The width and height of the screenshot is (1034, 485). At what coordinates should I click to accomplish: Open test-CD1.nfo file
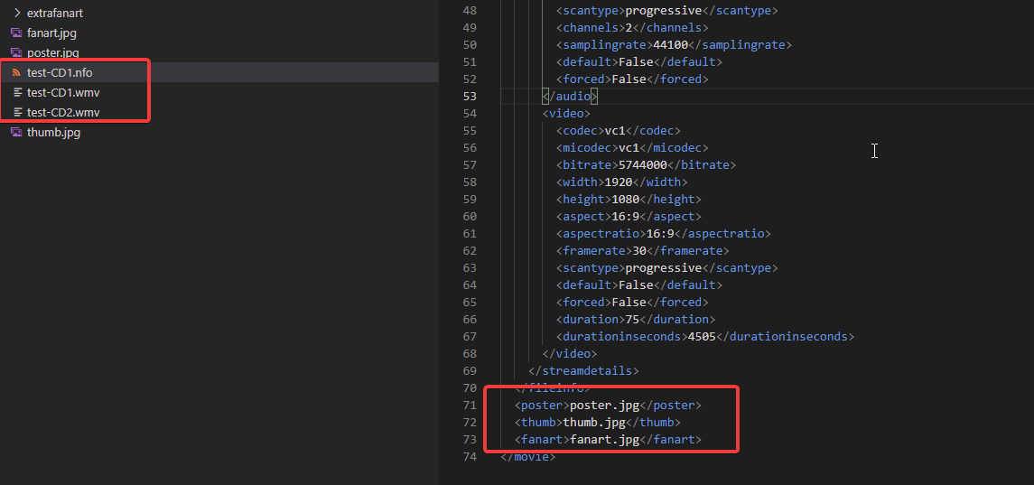[x=60, y=72]
